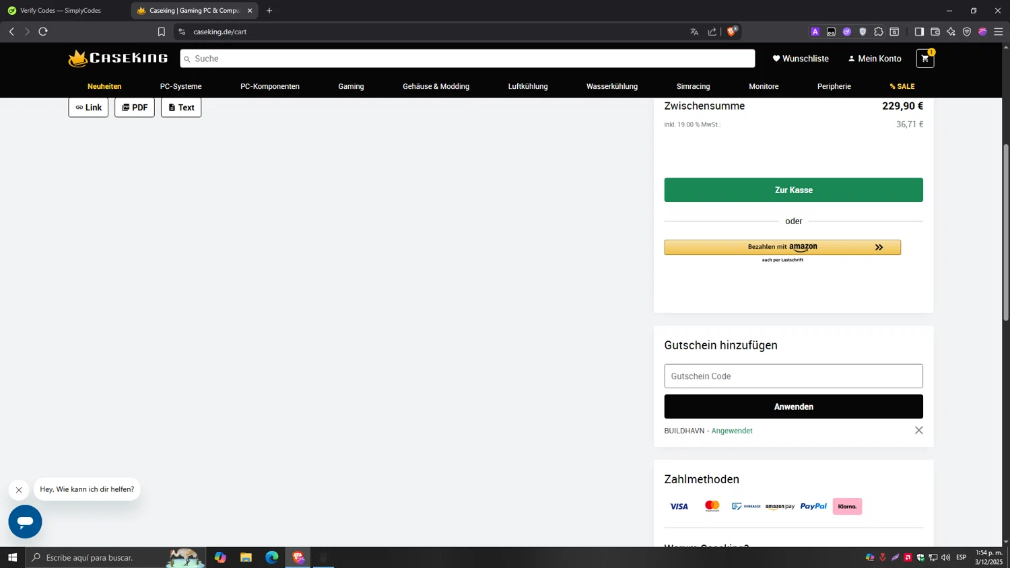Viewport: 1010px width, 568px height.
Task: Open the shopping cart icon
Action: pyautogui.click(x=925, y=59)
